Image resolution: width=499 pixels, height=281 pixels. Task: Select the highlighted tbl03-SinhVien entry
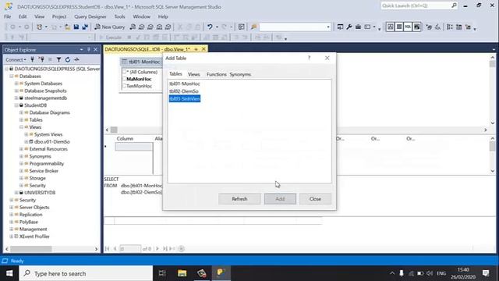(x=185, y=99)
